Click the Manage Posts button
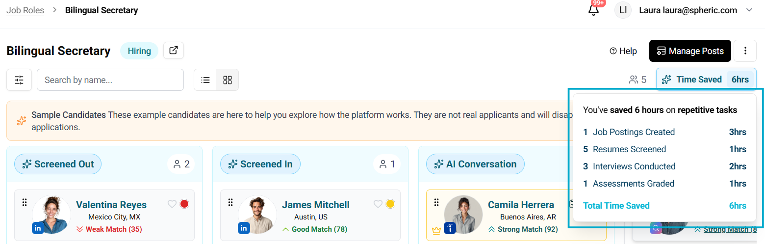 point(690,51)
